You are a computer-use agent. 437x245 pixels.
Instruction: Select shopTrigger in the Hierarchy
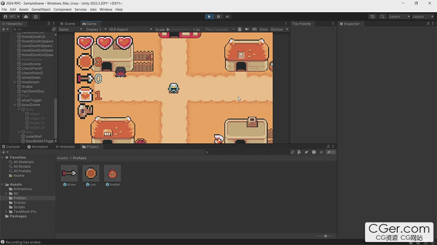click(x=31, y=100)
